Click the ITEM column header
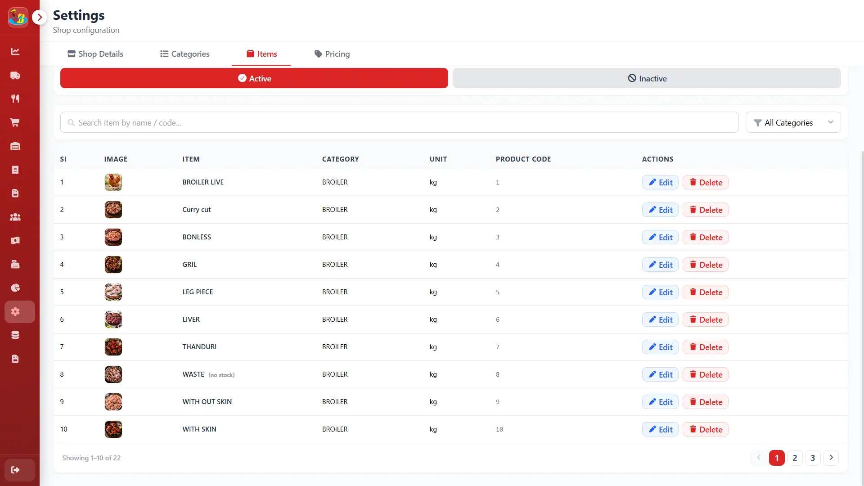Screen dimensions: 864x486 [191, 159]
